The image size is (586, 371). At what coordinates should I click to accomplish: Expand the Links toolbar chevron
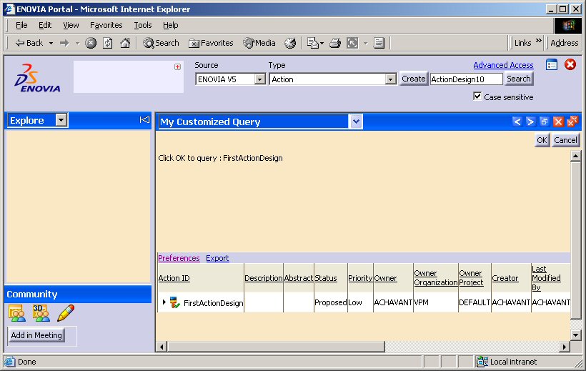point(539,41)
